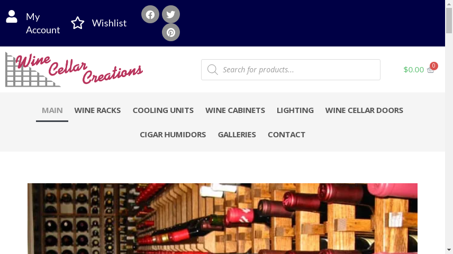The height and width of the screenshot is (254, 453).
Task: Open the LIGHTING menu item
Action: [x=295, y=110]
